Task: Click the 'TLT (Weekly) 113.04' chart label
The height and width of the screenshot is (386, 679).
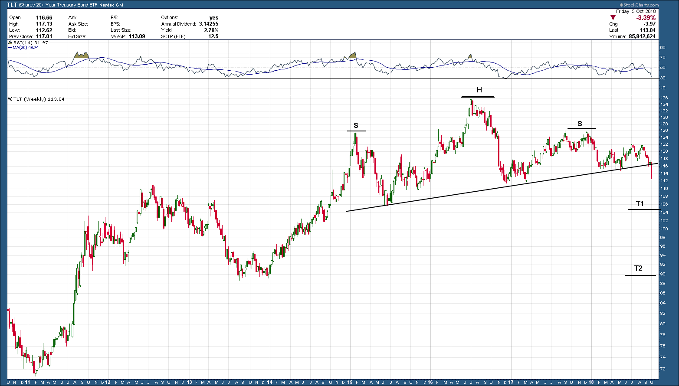Action: tap(39, 99)
